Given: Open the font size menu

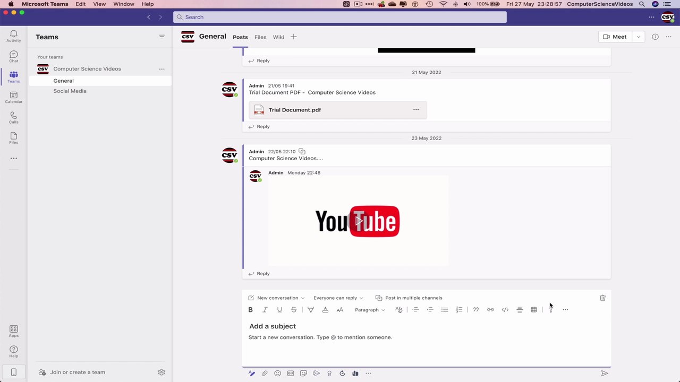Looking at the screenshot, I should 340,310.
